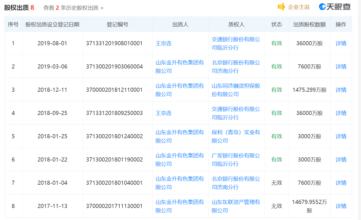Screen dimensions: 361x220
Task: Click the amount 1475.299万股
Action: 310,90
